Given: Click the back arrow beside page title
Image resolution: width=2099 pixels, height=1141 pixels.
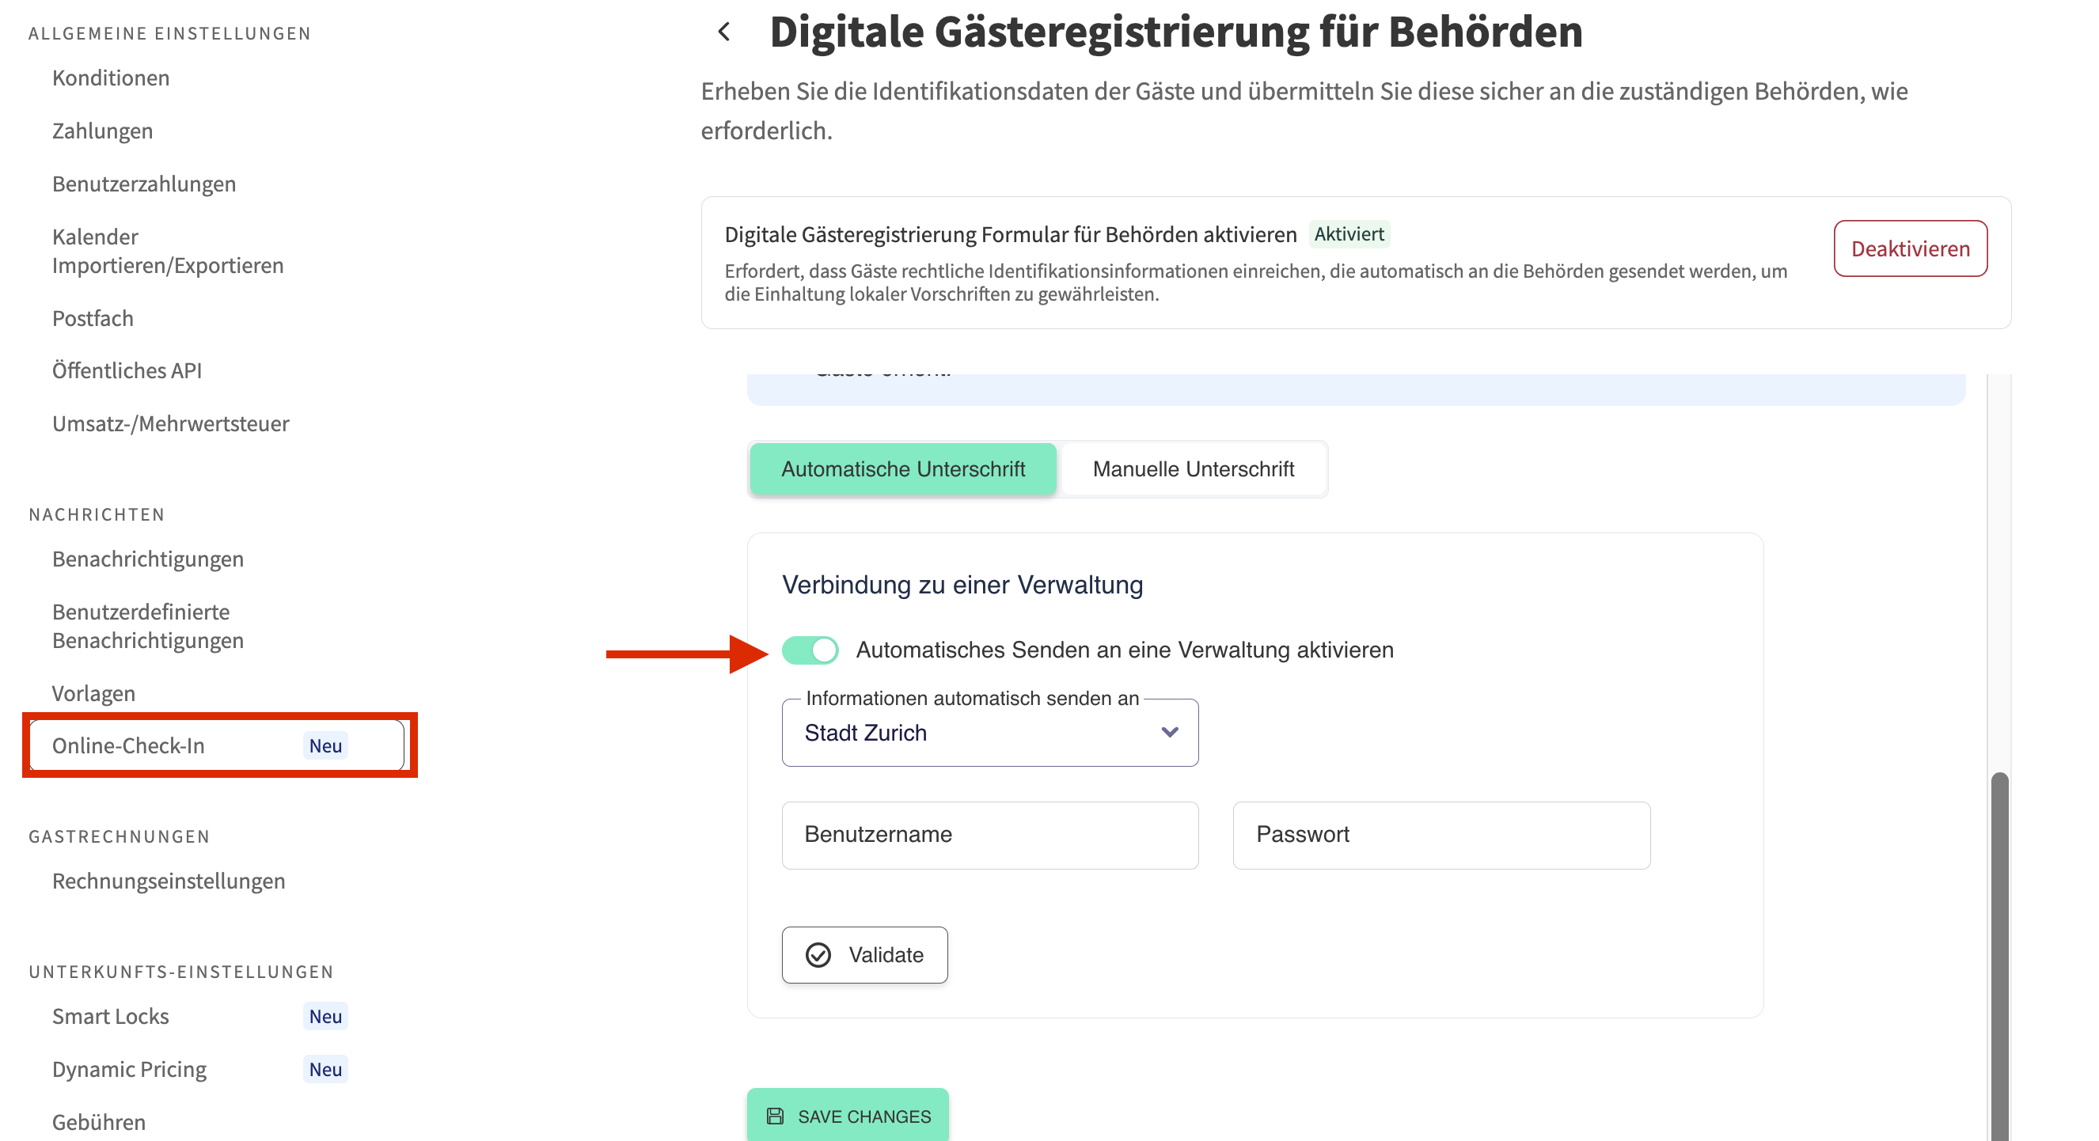Looking at the screenshot, I should coord(723,32).
